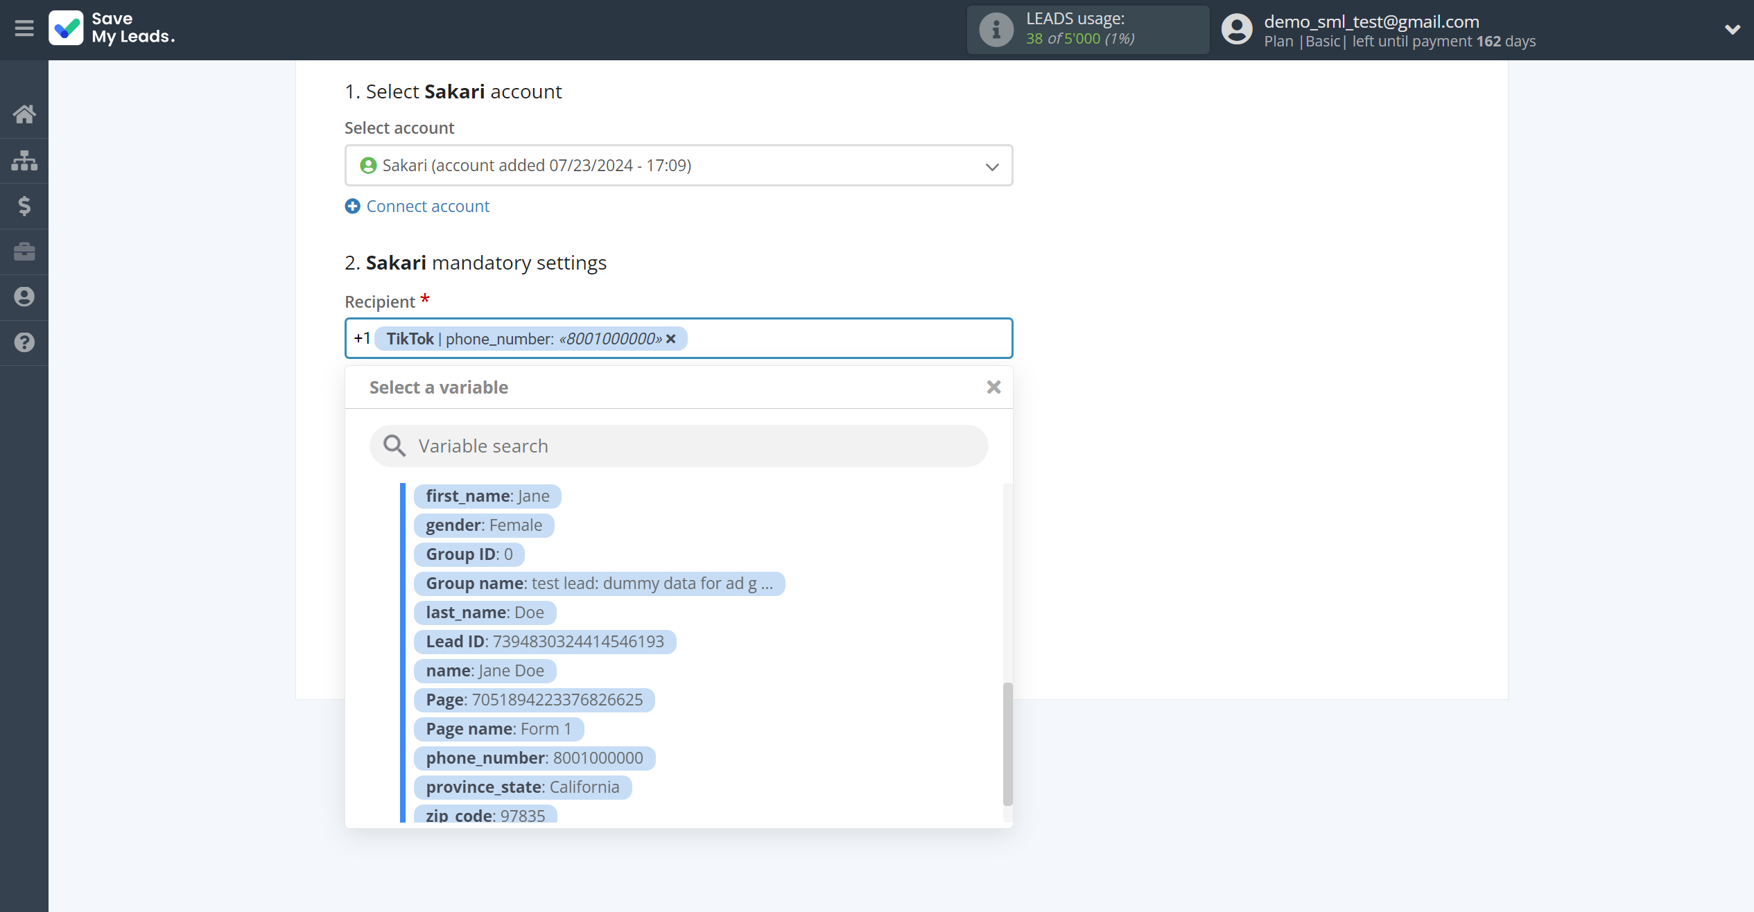Screen dimensions: 1754x912
Task: Select the Group ID: 0 variable
Action: (469, 554)
